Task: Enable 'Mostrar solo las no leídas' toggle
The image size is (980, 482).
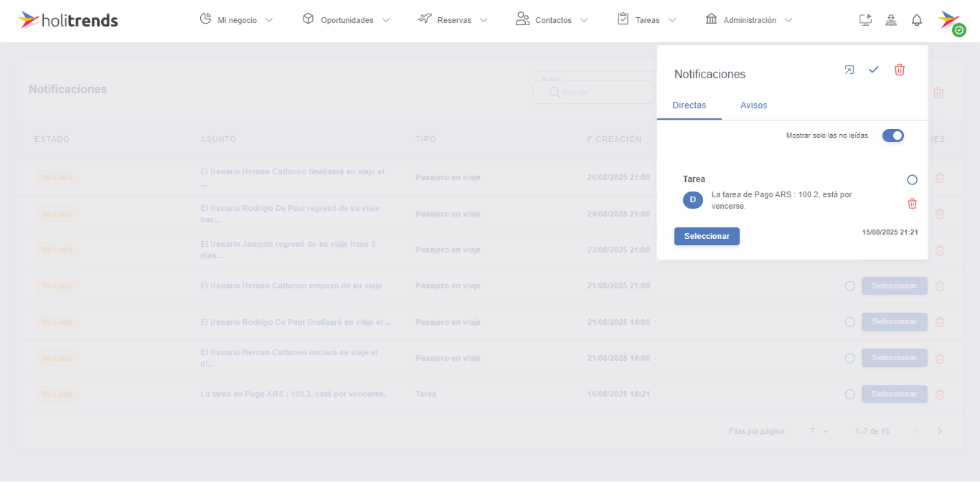Action: pyautogui.click(x=892, y=135)
